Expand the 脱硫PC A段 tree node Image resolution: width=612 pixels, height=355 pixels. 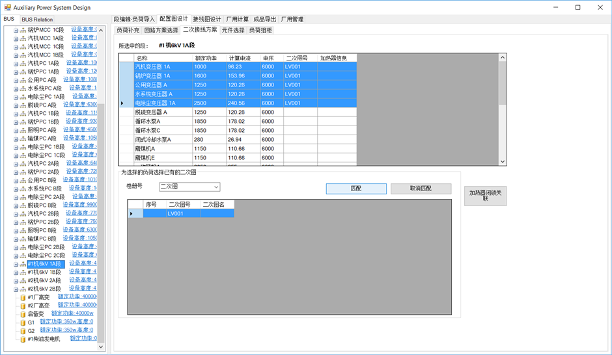(x=16, y=105)
